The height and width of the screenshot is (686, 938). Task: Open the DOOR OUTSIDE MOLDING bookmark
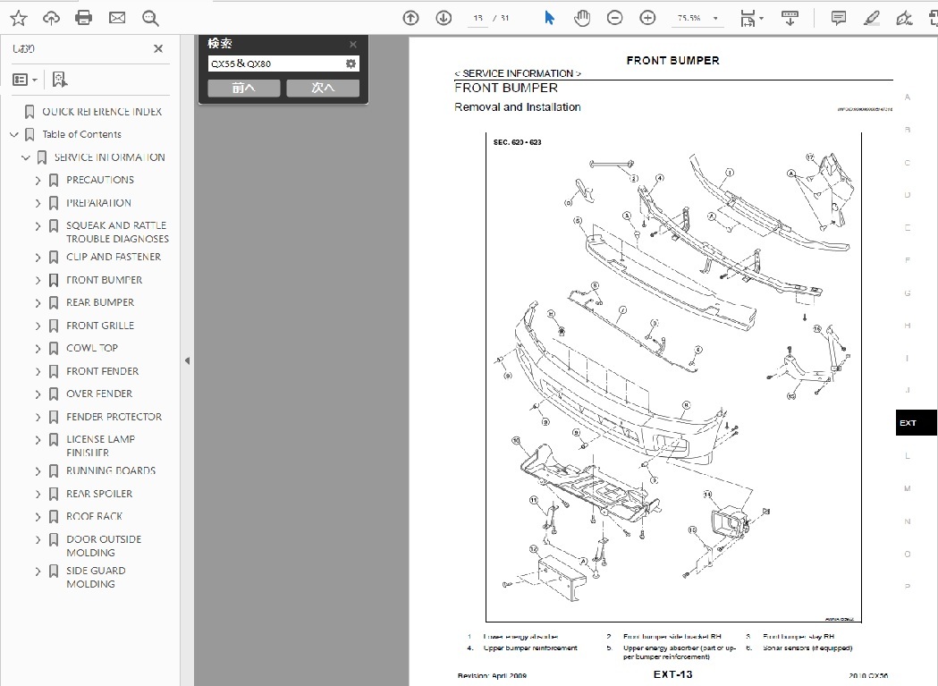pos(104,546)
